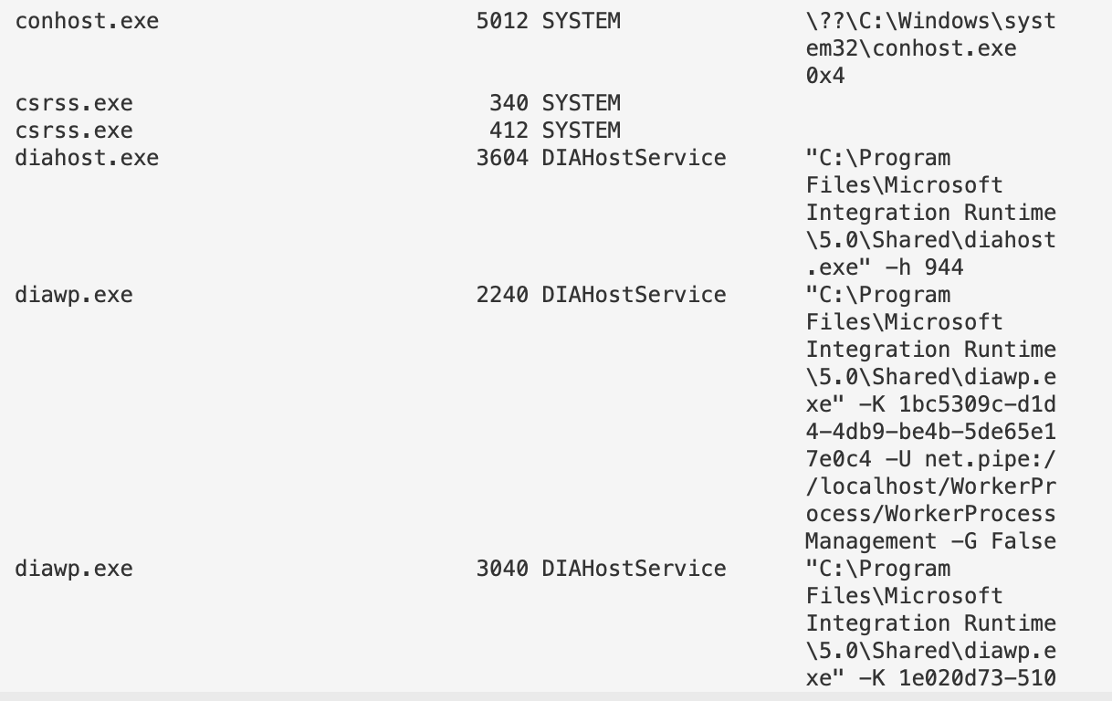Click the "Management -G False" text
This screenshot has height=701, width=1112.
(x=930, y=541)
